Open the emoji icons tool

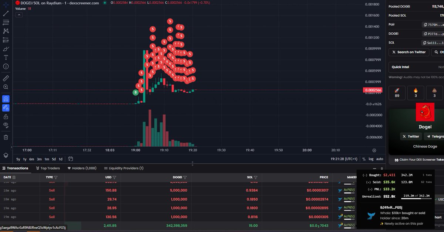pos(6,66)
